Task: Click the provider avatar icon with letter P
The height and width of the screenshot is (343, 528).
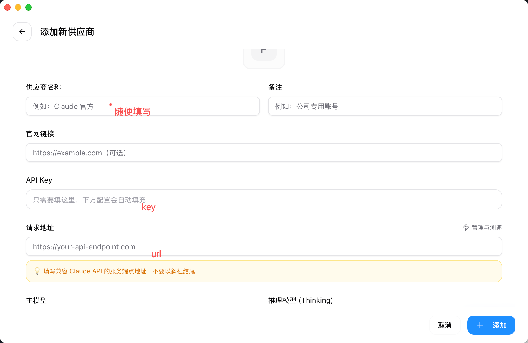Action: (264, 55)
